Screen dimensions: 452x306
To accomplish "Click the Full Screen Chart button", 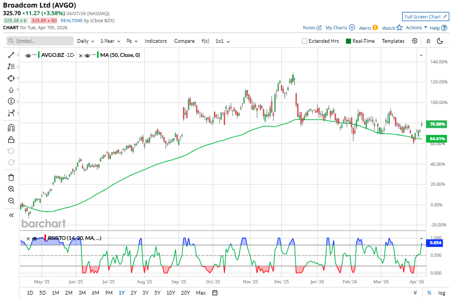I will [x=425, y=17].
